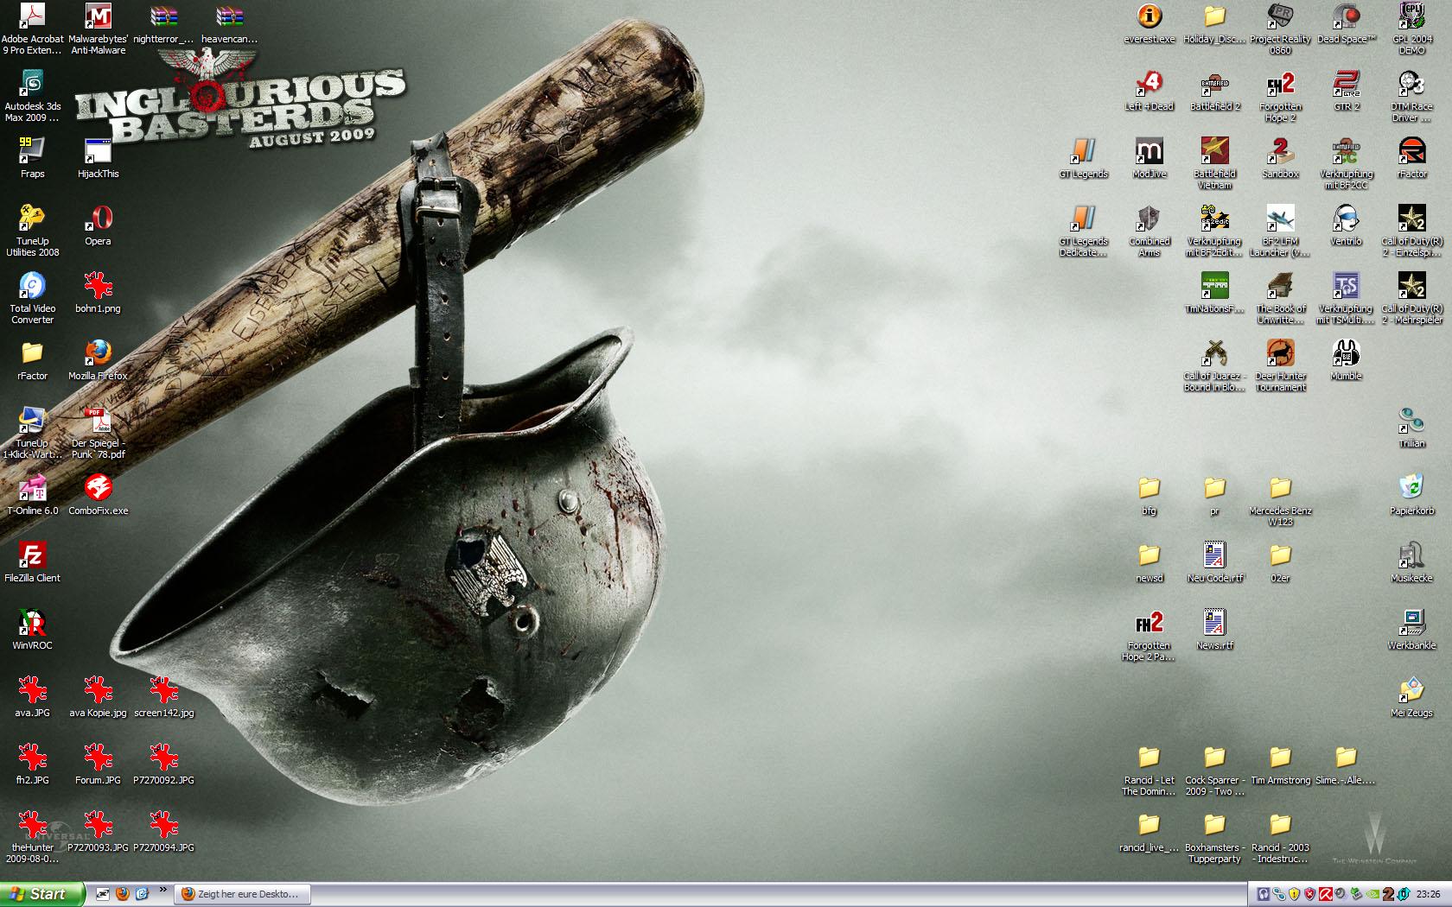Launch Mozilla Firefox desktop shortcut
Image resolution: width=1452 pixels, height=907 pixels.
[98, 360]
